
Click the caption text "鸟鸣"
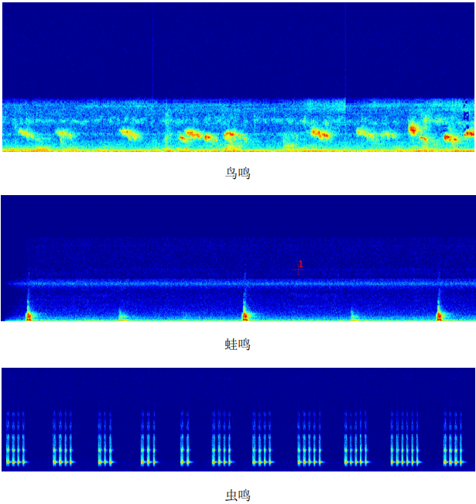(x=238, y=173)
